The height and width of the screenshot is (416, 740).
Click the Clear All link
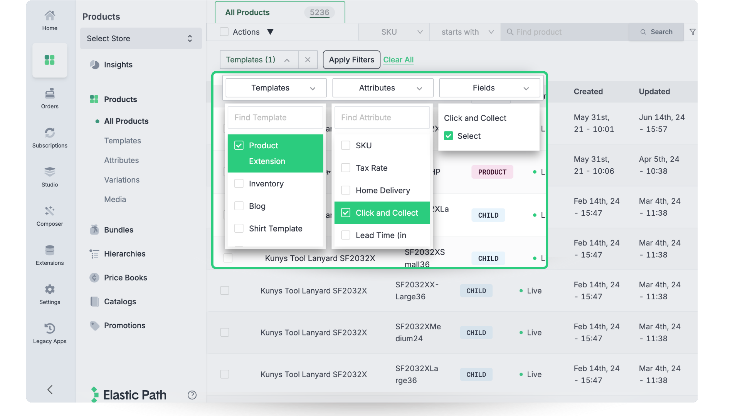point(398,60)
